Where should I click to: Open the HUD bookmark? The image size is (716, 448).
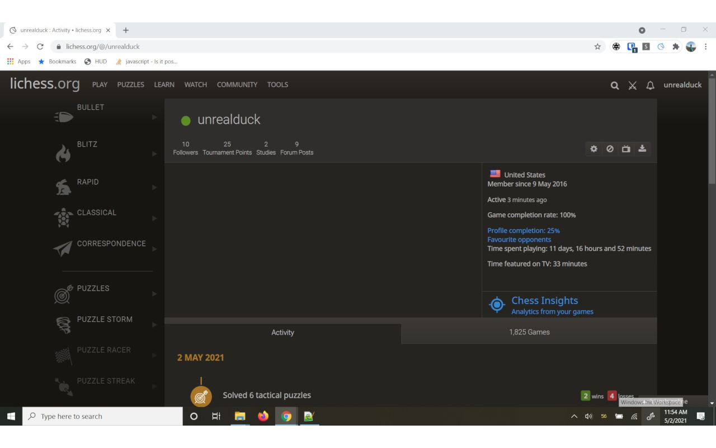click(x=95, y=62)
